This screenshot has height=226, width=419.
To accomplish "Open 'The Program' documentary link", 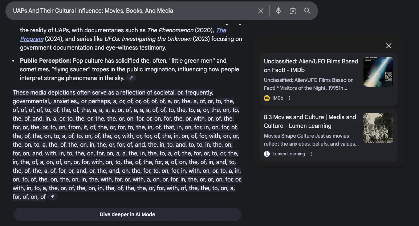I will (x=221, y=30).
